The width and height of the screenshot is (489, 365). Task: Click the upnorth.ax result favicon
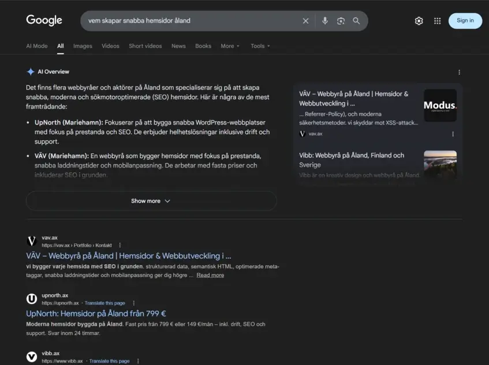(x=32, y=299)
